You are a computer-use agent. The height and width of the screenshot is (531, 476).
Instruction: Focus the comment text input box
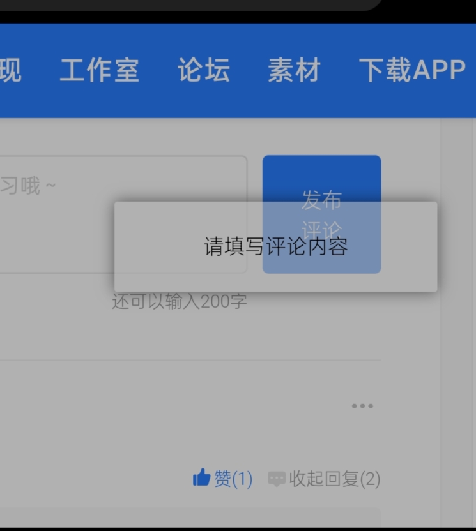click(x=123, y=214)
